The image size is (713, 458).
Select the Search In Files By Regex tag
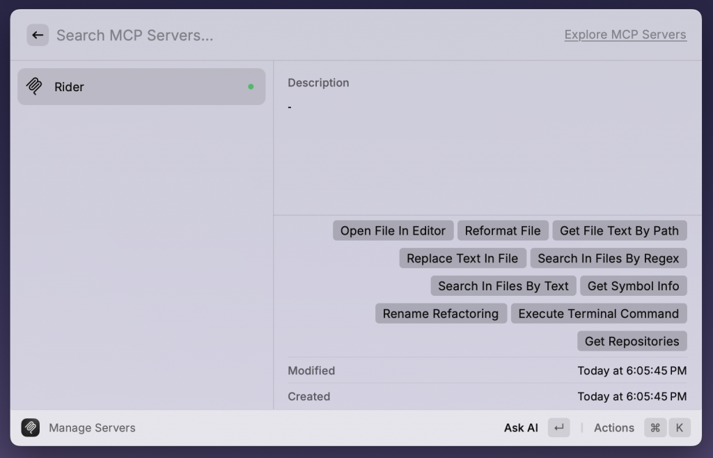point(608,258)
